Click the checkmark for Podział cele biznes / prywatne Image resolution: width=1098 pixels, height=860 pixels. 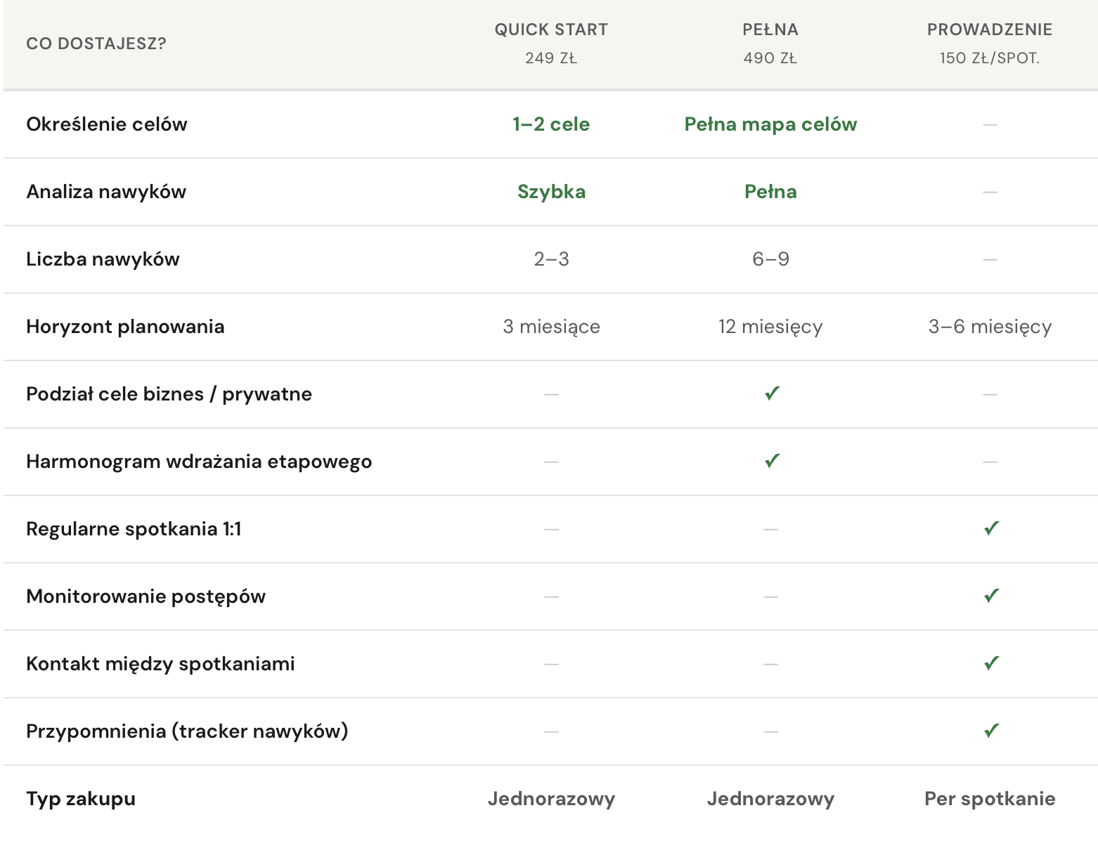(771, 393)
